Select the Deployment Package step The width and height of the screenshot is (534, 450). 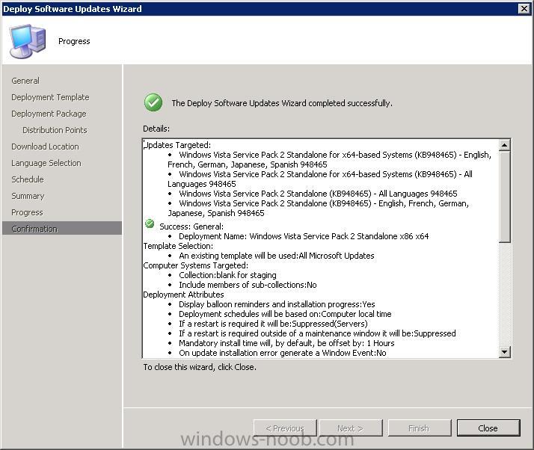(x=49, y=114)
